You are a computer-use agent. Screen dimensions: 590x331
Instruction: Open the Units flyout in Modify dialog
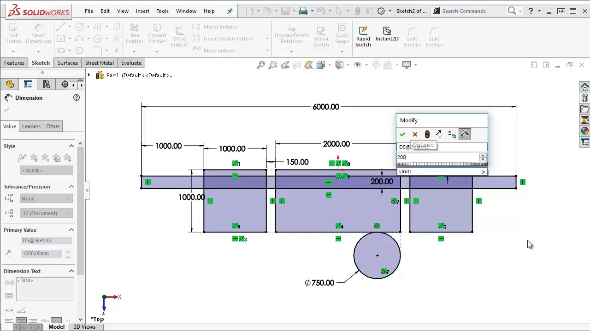442,171
